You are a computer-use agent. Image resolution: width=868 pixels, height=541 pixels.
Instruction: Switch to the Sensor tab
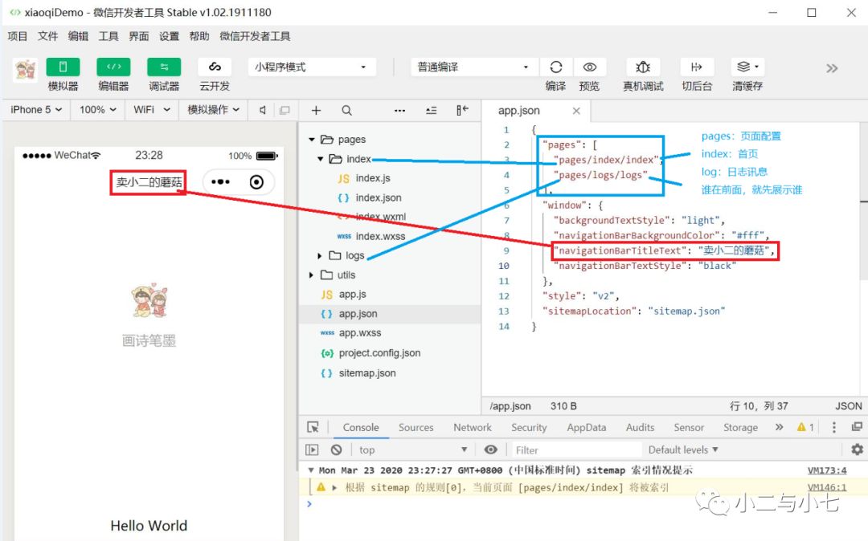(689, 427)
